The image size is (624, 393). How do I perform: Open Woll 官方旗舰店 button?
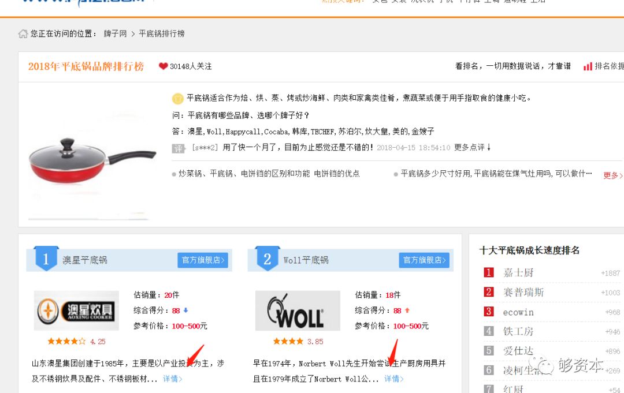point(424,260)
